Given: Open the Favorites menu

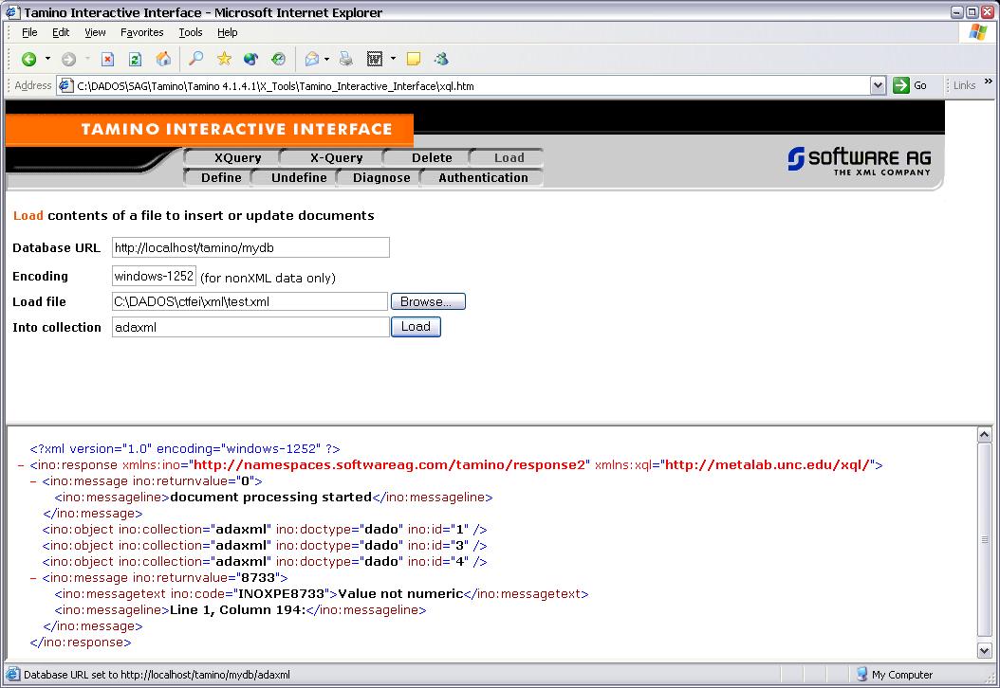Looking at the screenshot, I should click(x=141, y=32).
